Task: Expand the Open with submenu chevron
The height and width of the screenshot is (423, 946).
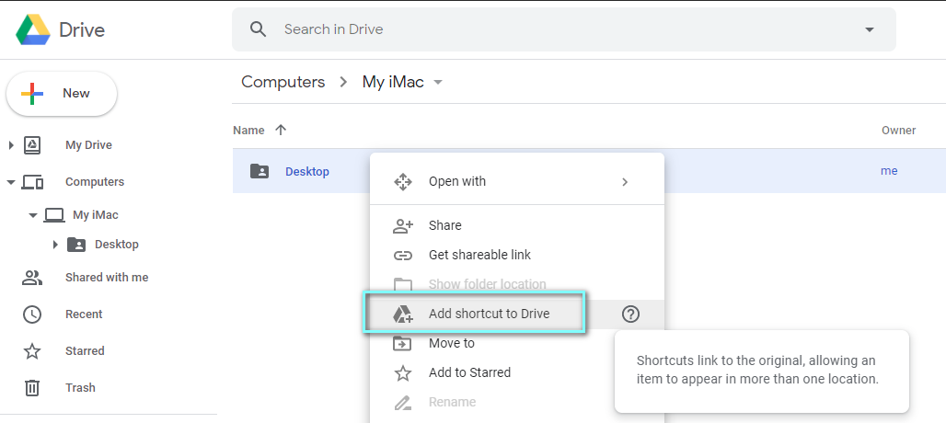Action: [625, 182]
